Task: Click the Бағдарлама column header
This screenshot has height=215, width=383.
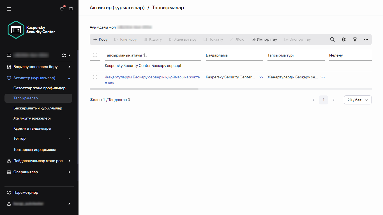Action: tap(217, 55)
